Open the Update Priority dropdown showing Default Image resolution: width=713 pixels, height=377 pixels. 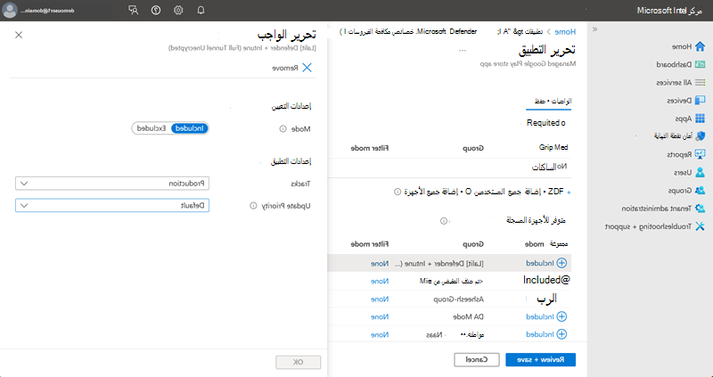[x=112, y=206]
